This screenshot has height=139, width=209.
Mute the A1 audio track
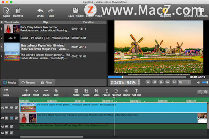(7, 126)
